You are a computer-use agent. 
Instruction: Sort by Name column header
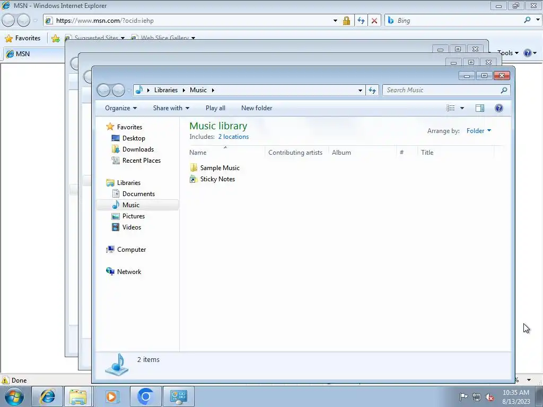click(x=226, y=152)
